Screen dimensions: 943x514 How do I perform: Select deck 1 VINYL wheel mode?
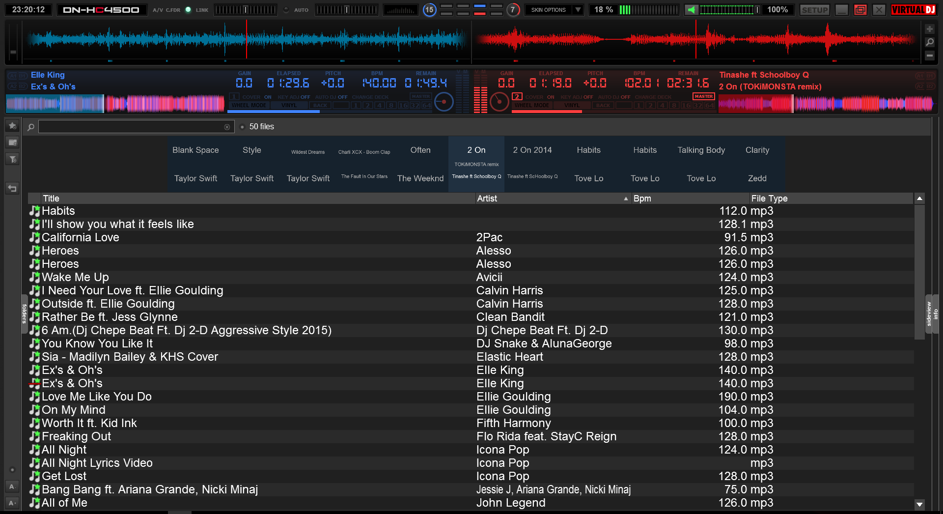coord(289,105)
